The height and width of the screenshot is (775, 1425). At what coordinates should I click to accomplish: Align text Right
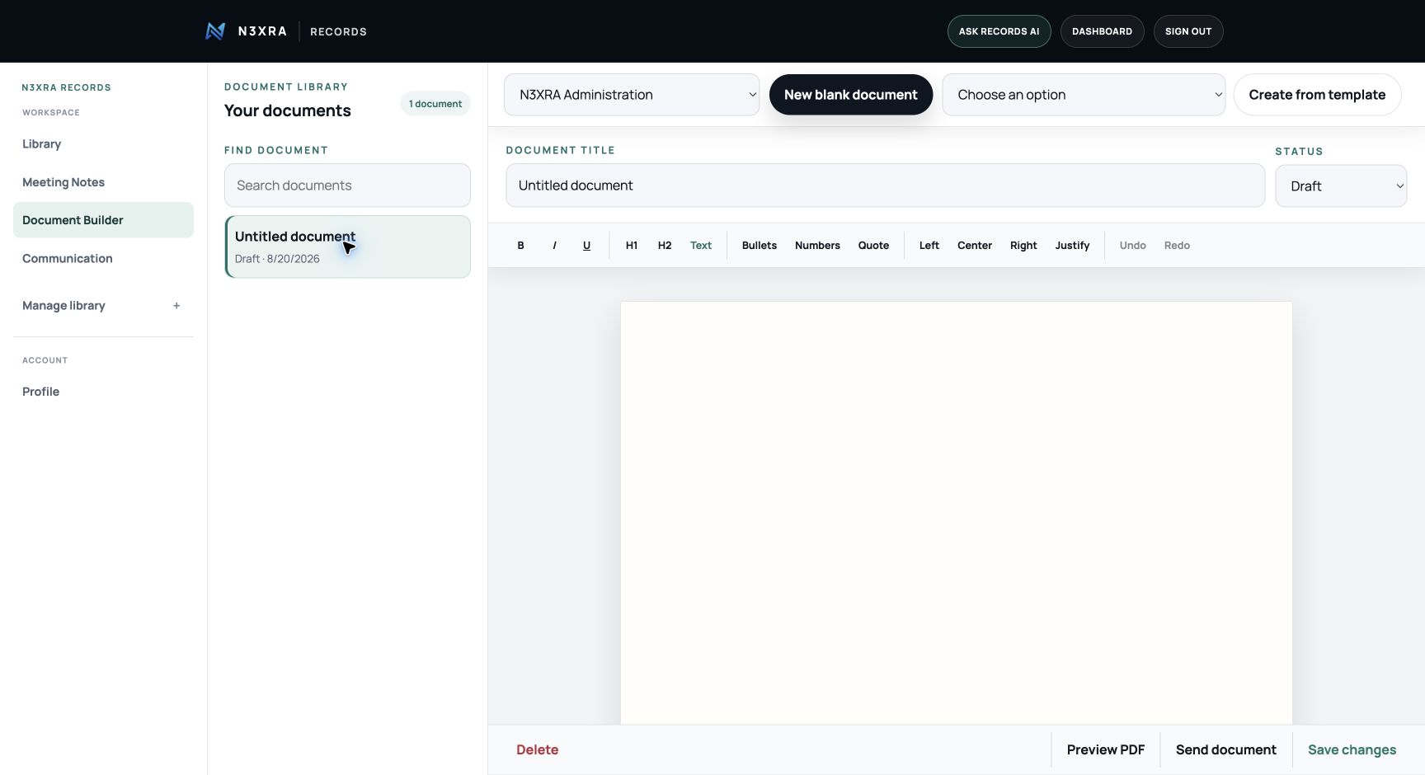click(x=1023, y=246)
